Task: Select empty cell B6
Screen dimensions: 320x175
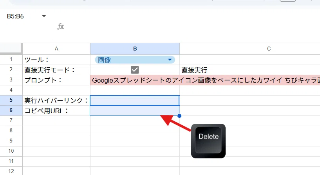Action: pos(135,110)
